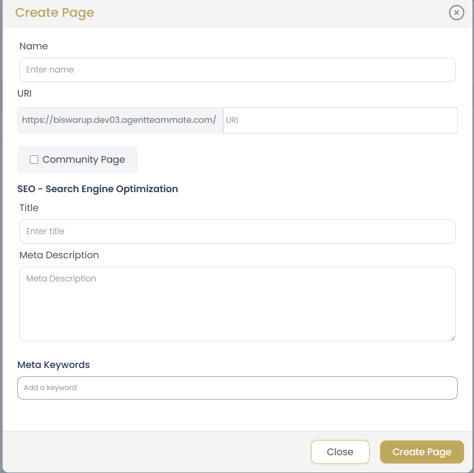Click the Close button

340,451
